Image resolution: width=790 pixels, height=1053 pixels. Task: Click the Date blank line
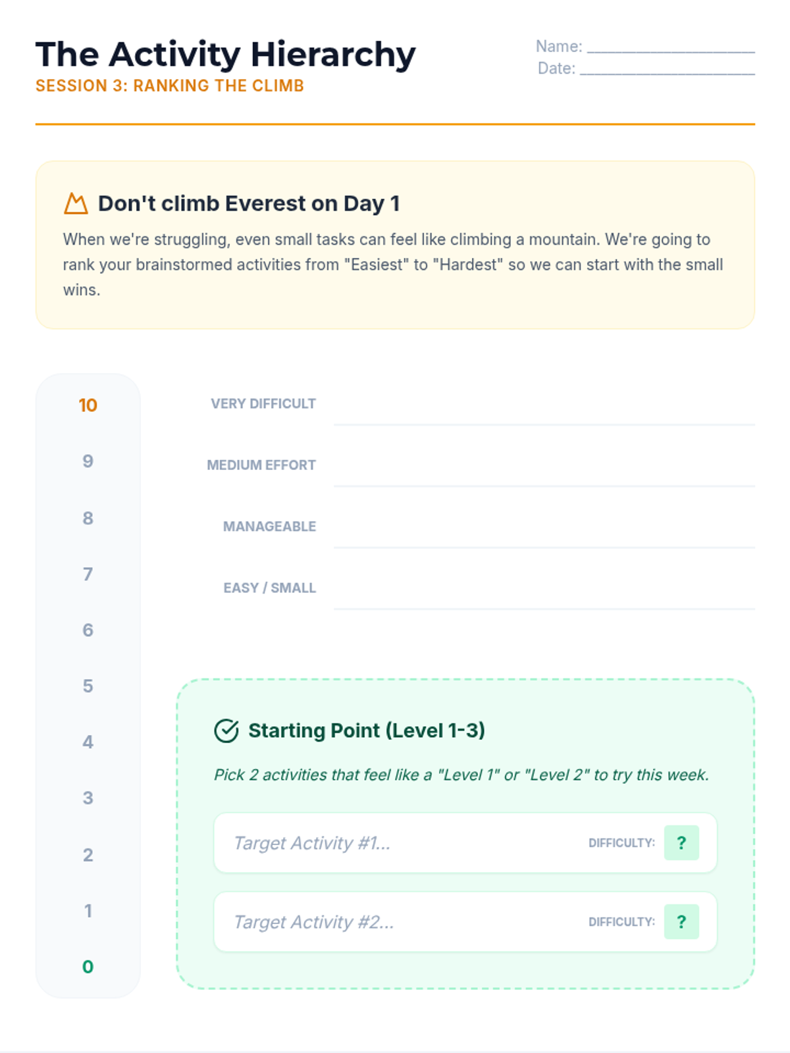pos(666,68)
